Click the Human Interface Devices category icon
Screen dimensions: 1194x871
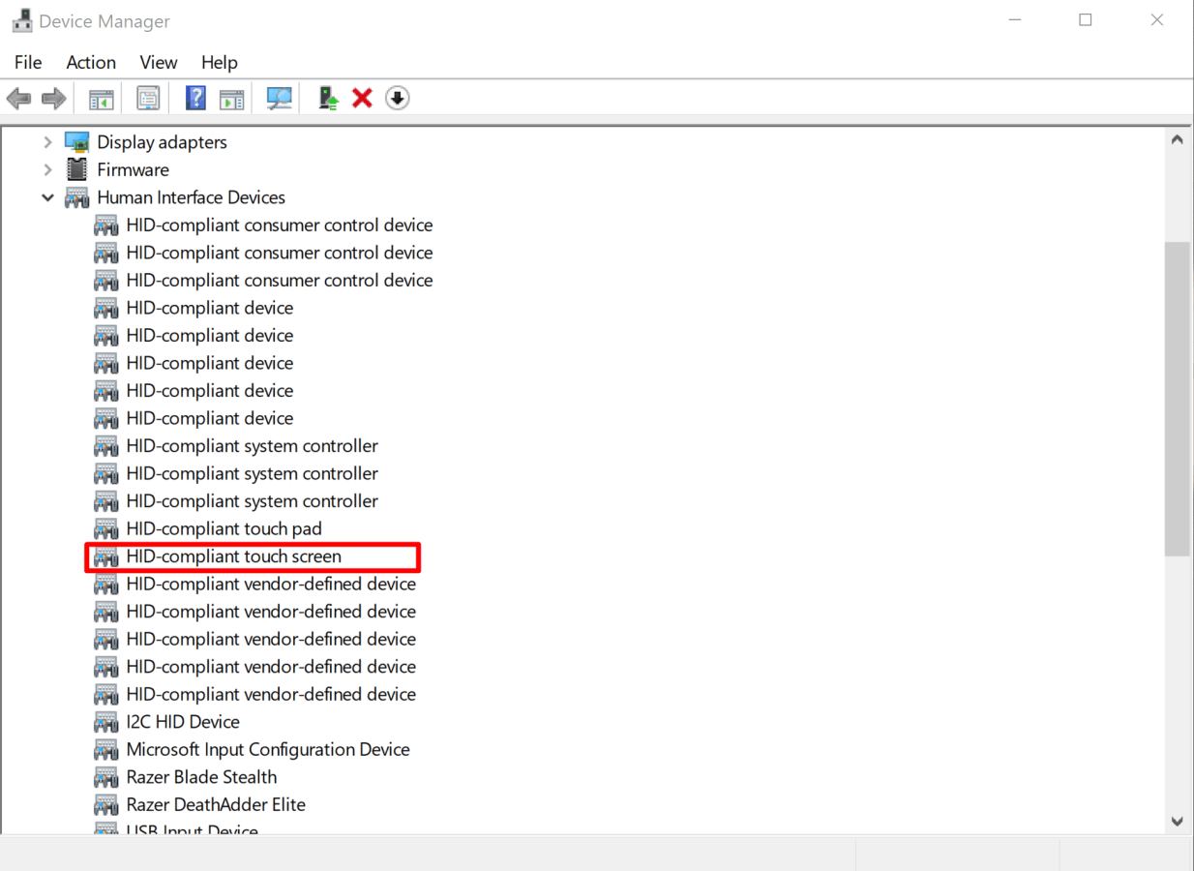pyautogui.click(x=76, y=197)
